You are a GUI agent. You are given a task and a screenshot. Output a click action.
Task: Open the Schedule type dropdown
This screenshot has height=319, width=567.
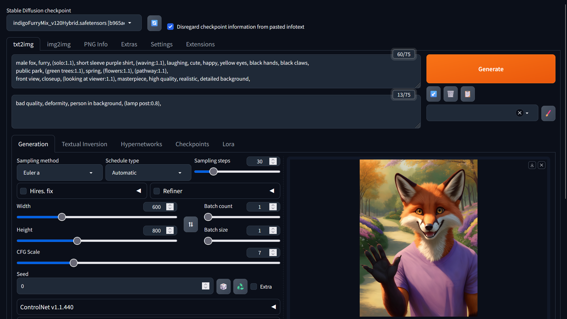click(148, 173)
